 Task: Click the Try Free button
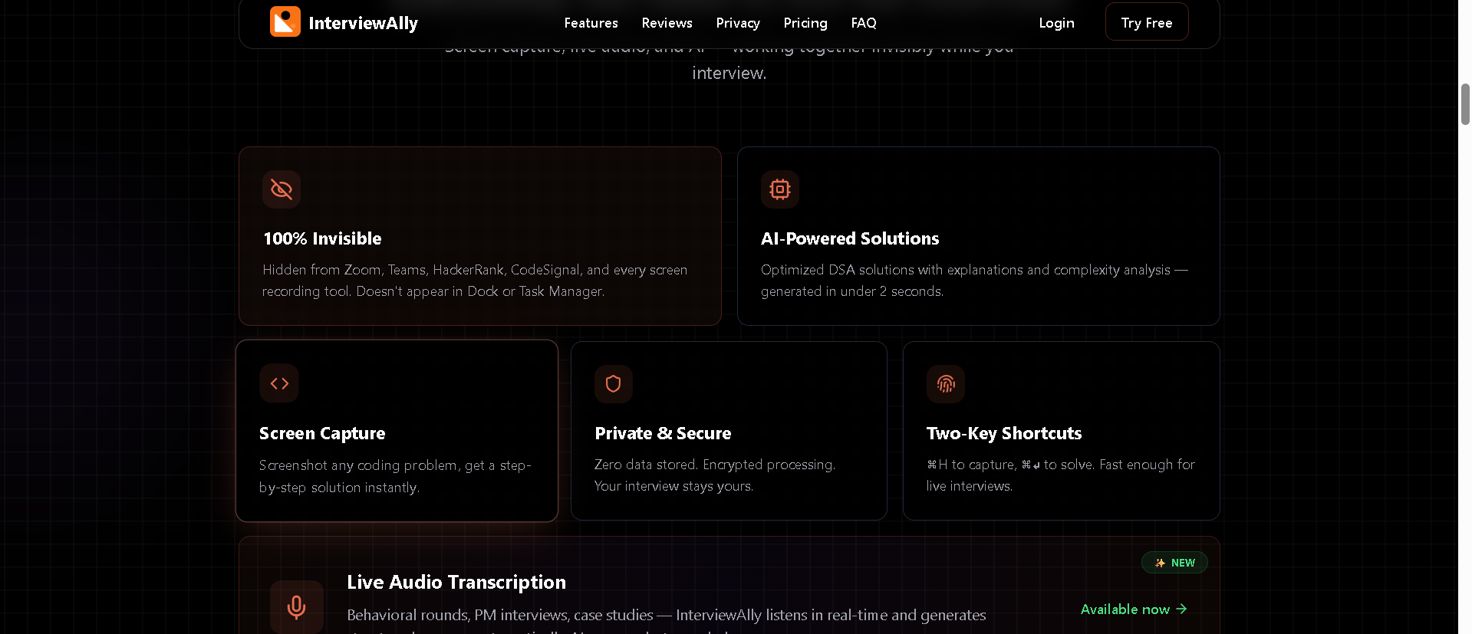coord(1147,22)
